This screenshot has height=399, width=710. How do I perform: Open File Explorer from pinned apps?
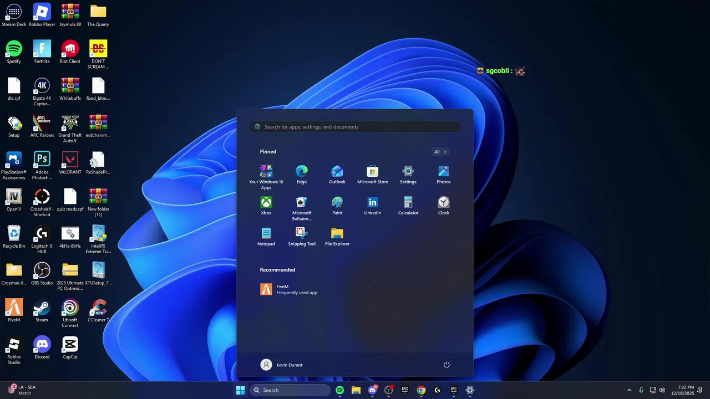(337, 236)
